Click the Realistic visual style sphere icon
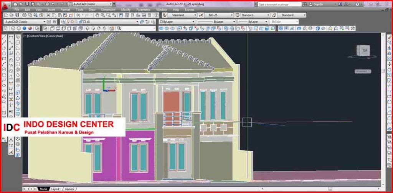 24,28
